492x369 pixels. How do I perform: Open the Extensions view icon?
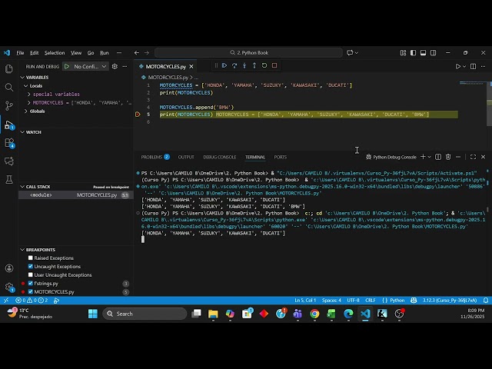click(x=9, y=143)
